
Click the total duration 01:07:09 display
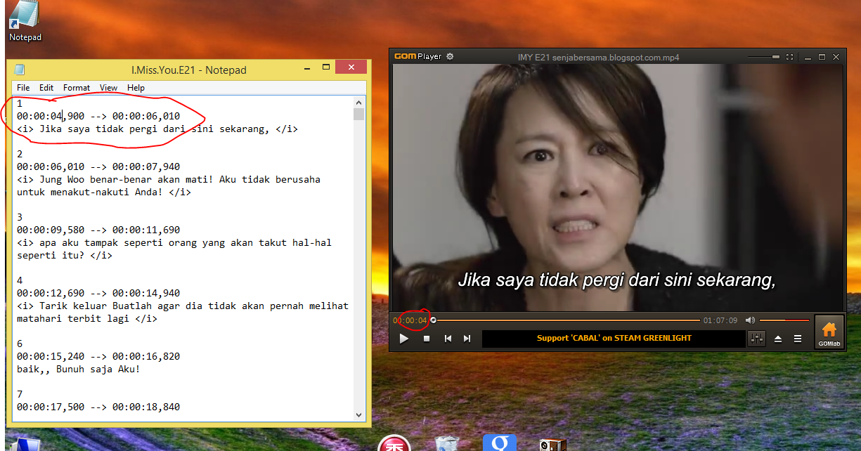pyautogui.click(x=720, y=320)
